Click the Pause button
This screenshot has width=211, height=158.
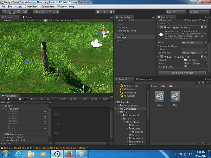105,12
